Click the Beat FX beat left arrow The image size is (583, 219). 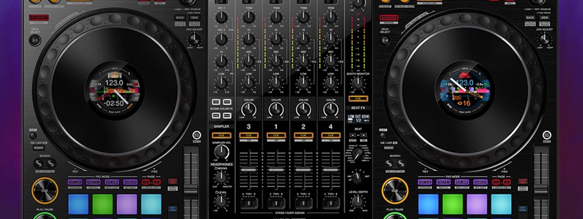[353, 135]
